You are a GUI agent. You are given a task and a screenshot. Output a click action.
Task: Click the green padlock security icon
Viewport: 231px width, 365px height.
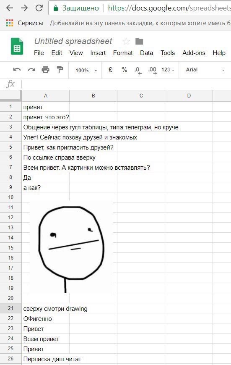tap(55, 8)
